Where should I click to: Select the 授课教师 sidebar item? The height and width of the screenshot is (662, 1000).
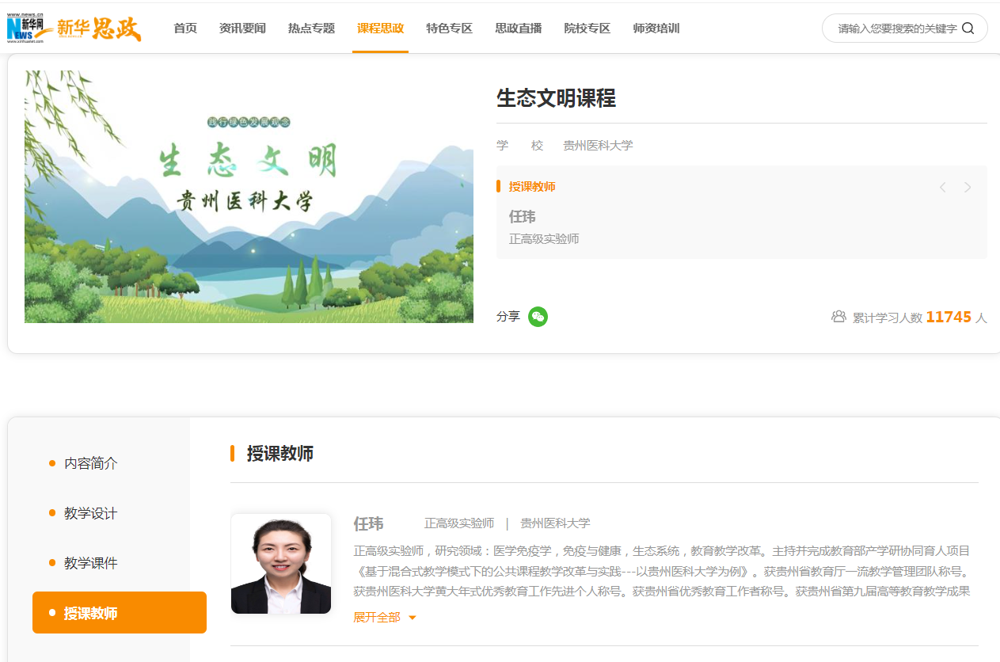[x=119, y=613]
